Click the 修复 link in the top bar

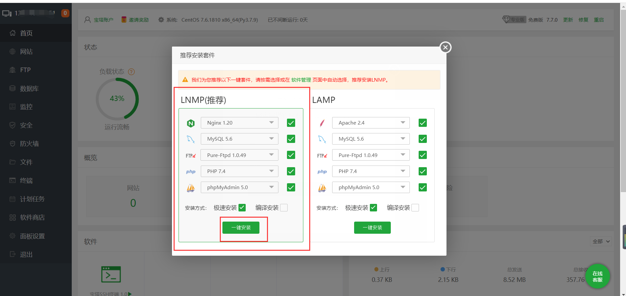(583, 20)
